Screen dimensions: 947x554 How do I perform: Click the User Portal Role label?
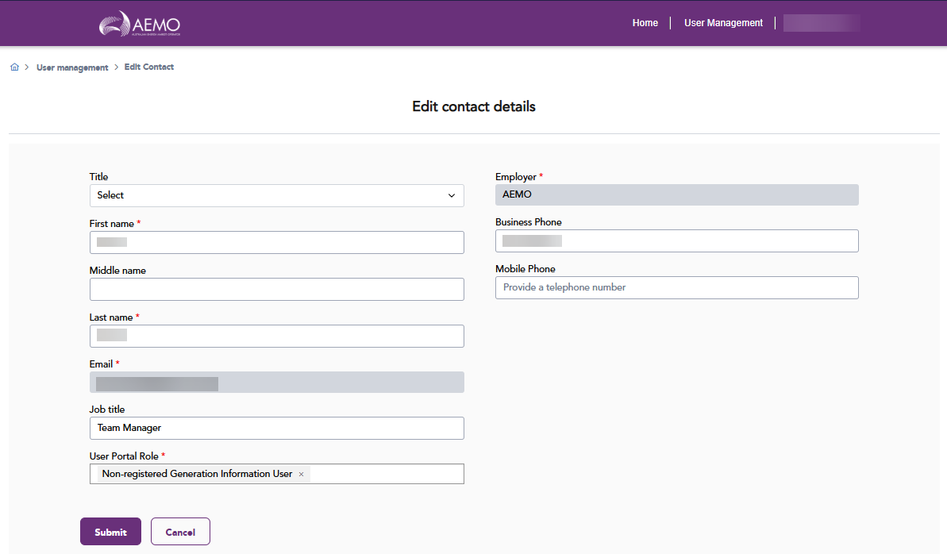click(x=124, y=456)
